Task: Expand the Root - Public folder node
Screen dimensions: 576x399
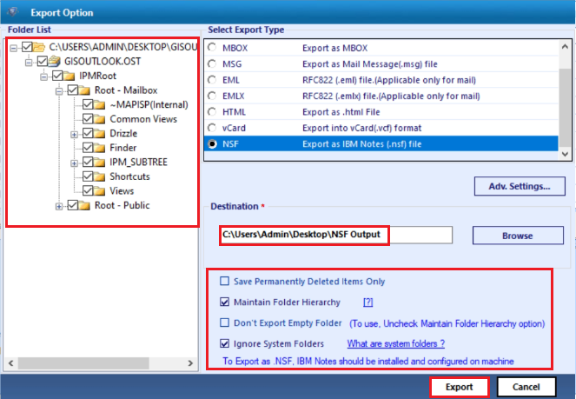Action: point(59,207)
